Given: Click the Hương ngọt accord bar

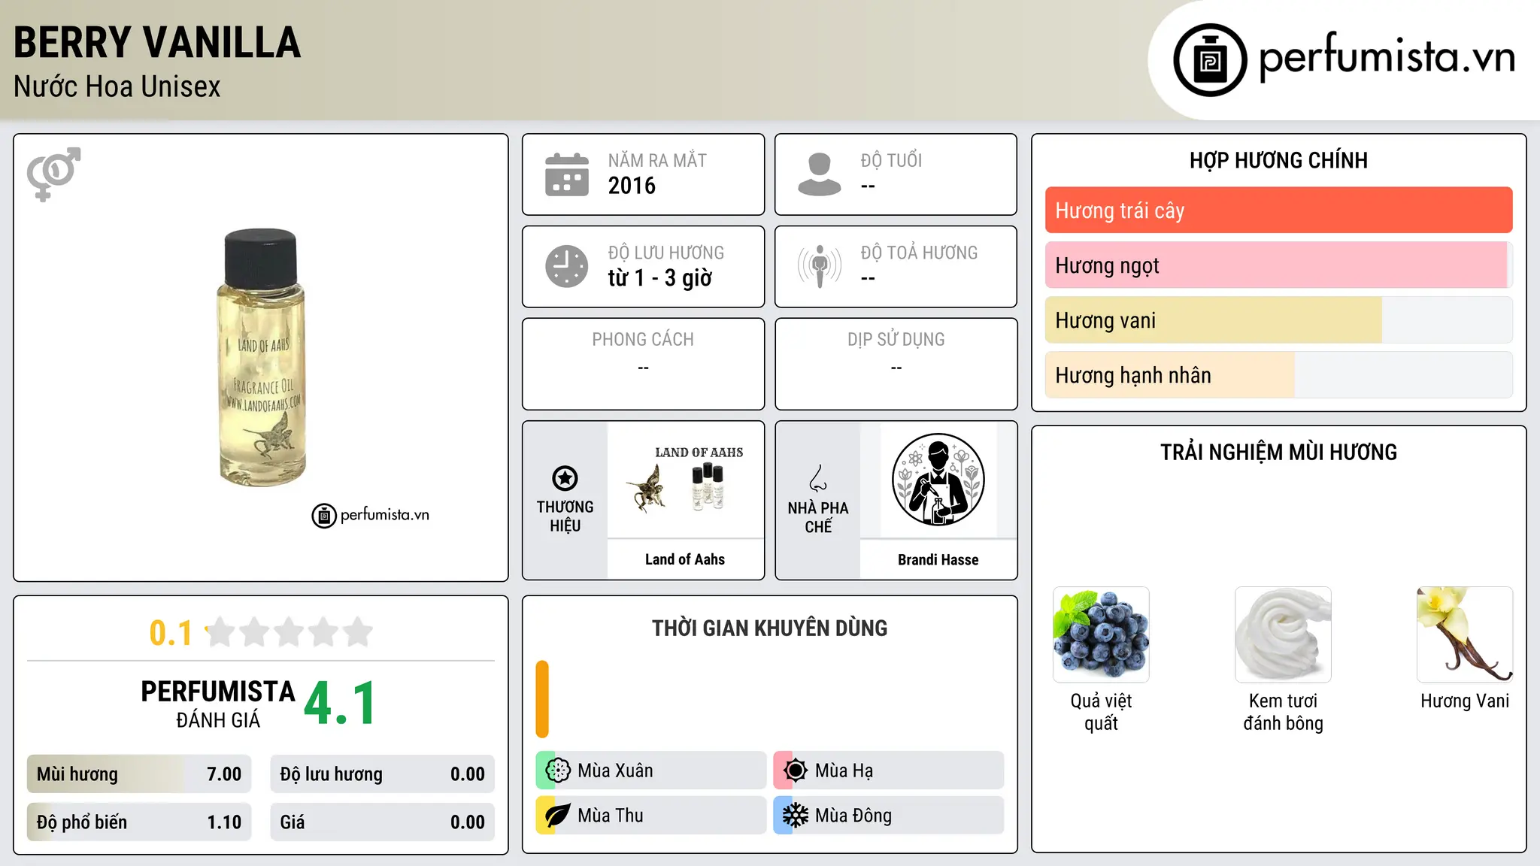Looking at the screenshot, I should [x=1278, y=265].
